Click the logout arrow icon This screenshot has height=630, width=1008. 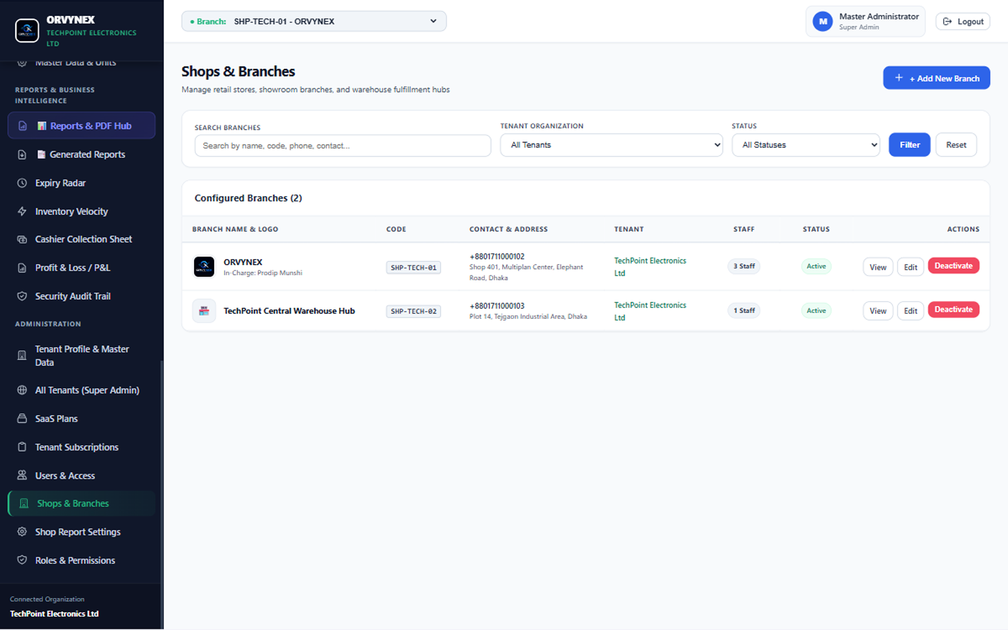pos(948,21)
